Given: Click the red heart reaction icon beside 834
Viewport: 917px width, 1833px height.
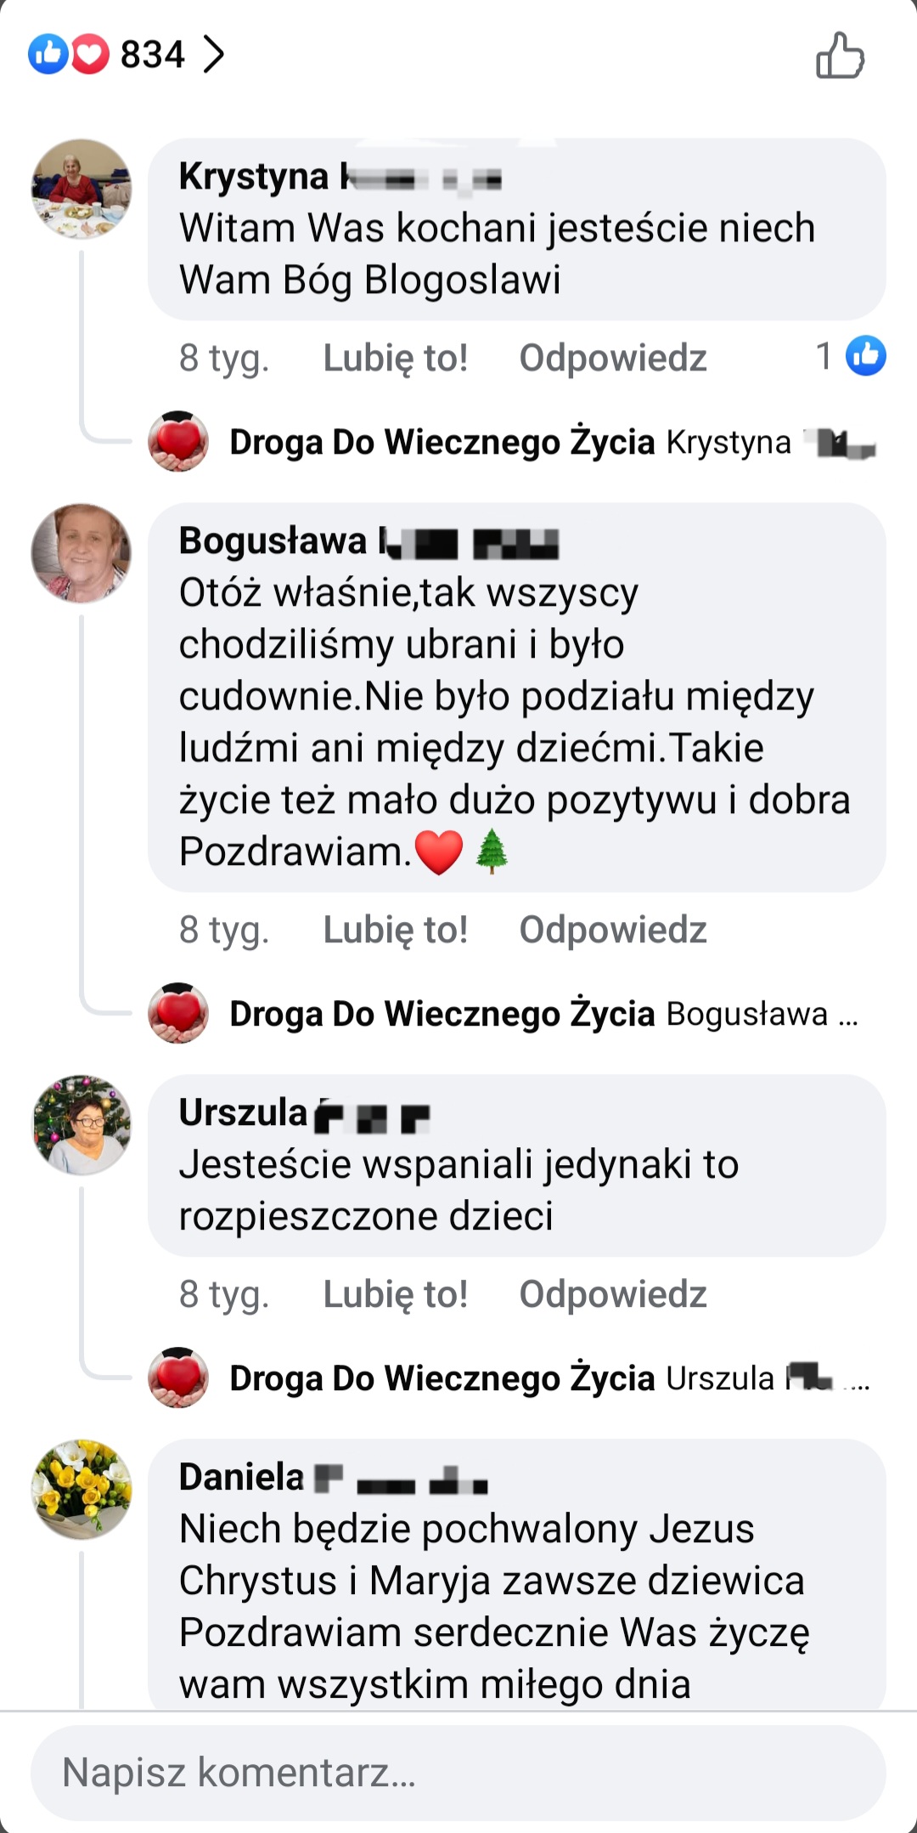Looking at the screenshot, I should click(90, 54).
